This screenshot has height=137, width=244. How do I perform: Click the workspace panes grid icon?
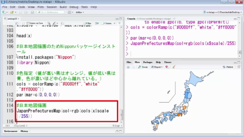pyautogui.click(x=69, y=12)
